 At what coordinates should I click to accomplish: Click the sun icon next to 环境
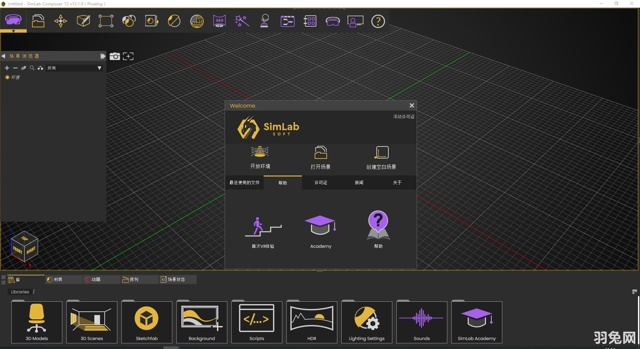[x=7, y=77]
